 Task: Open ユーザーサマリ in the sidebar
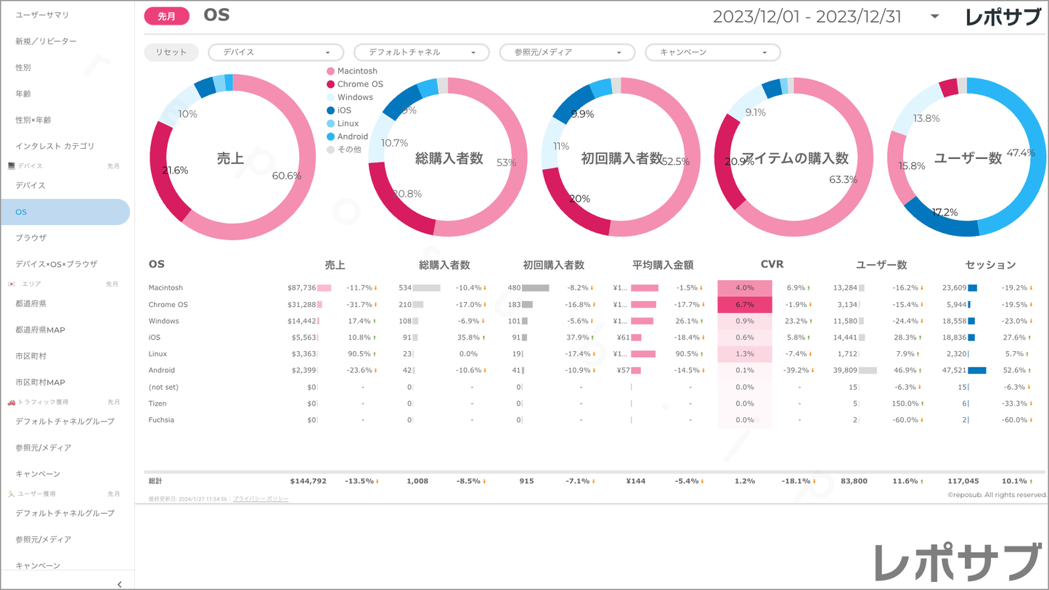(42, 15)
